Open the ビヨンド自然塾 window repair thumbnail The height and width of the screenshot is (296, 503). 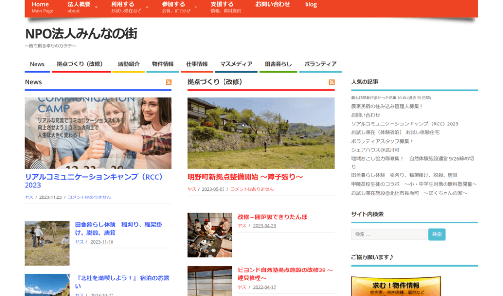pyautogui.click(x=210, y=281)
